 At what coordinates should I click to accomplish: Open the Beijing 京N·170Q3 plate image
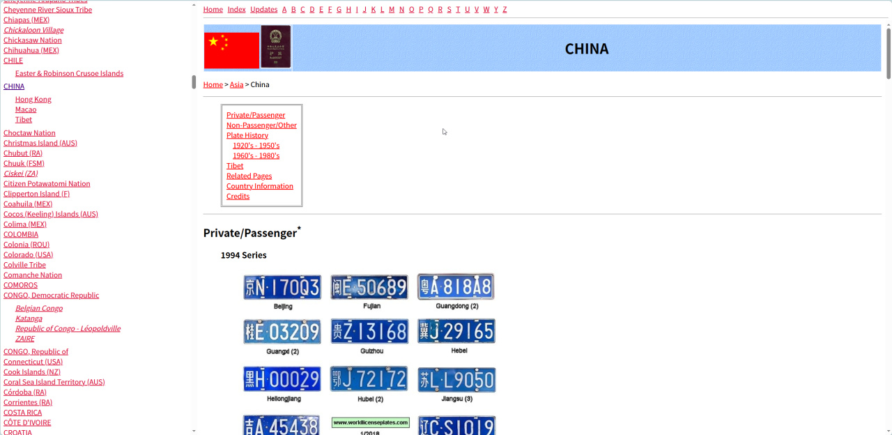pyautogui.click(x=282, y=287)
